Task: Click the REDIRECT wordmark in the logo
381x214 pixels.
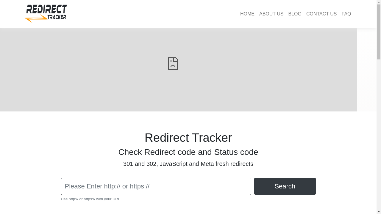Action: tap(46, 9)
